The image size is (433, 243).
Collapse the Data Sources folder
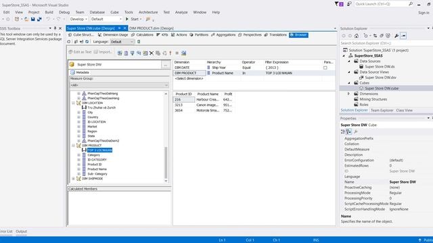click(349, 61)
